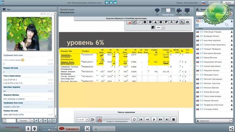Select the straight line tool
The image size is (235, 132).
pyautogui.click(x=140, y=22)
